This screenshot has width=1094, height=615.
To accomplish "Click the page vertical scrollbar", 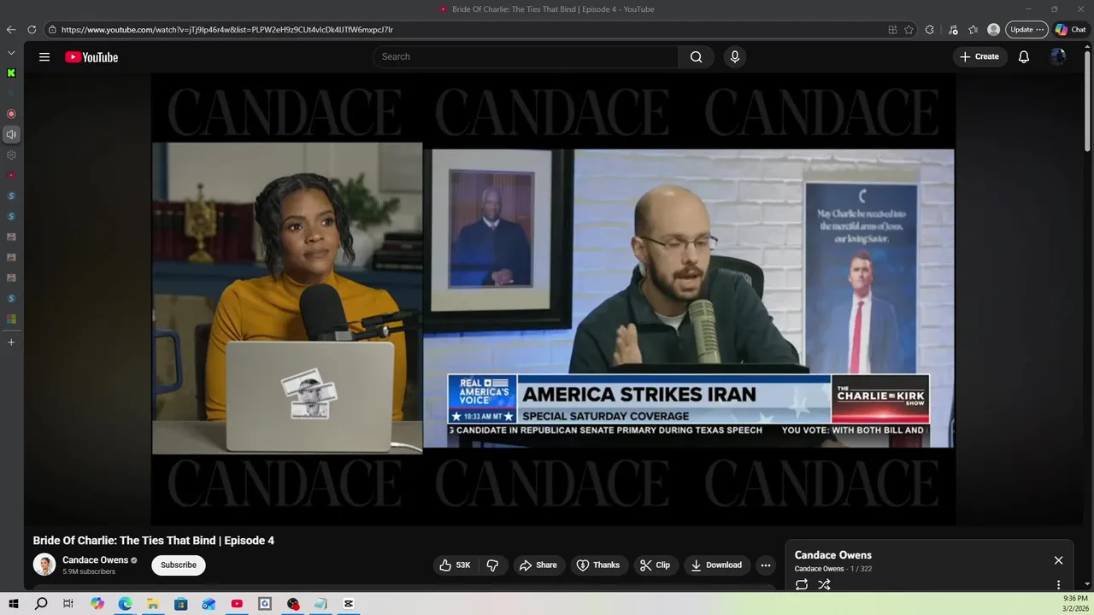I will 1088,102.
